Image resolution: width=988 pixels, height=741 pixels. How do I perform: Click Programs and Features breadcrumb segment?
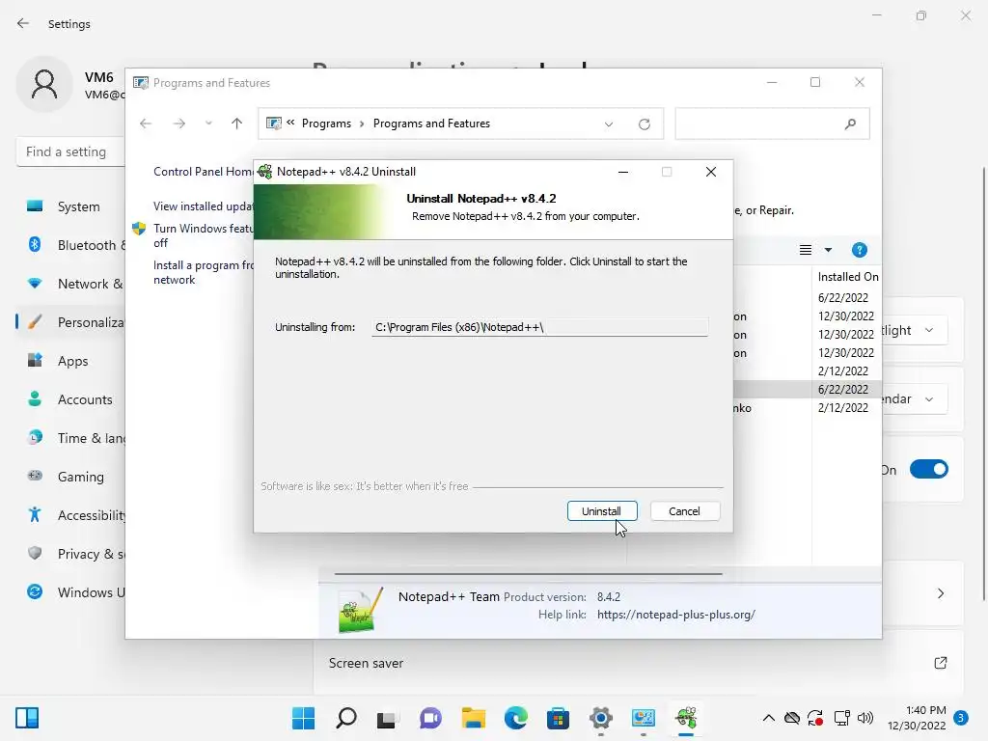pyautogui.click(x=431, y=123)
